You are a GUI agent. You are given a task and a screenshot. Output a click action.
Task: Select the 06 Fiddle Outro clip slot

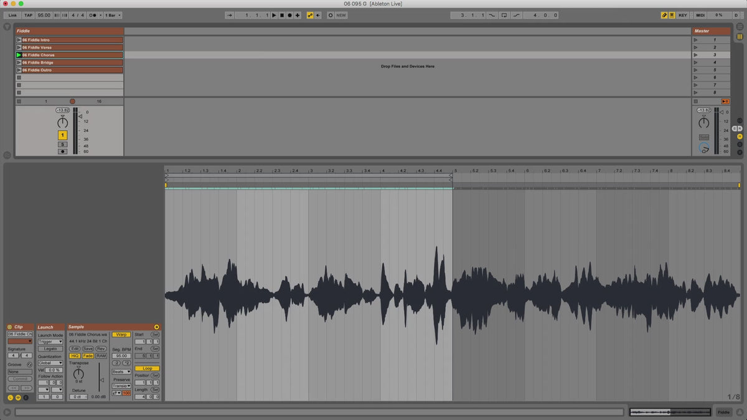click(72, 70)
